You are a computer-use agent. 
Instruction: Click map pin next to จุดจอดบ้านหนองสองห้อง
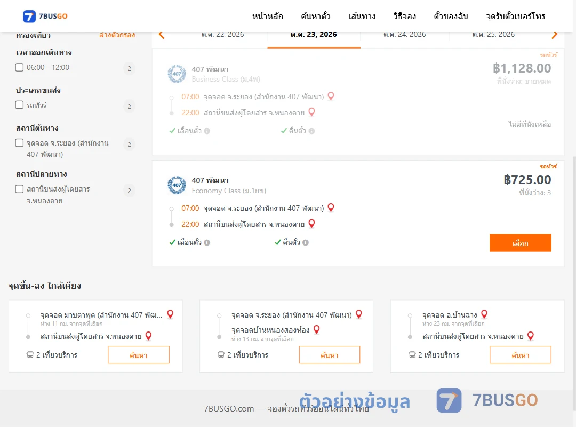[x=316, y=329]
